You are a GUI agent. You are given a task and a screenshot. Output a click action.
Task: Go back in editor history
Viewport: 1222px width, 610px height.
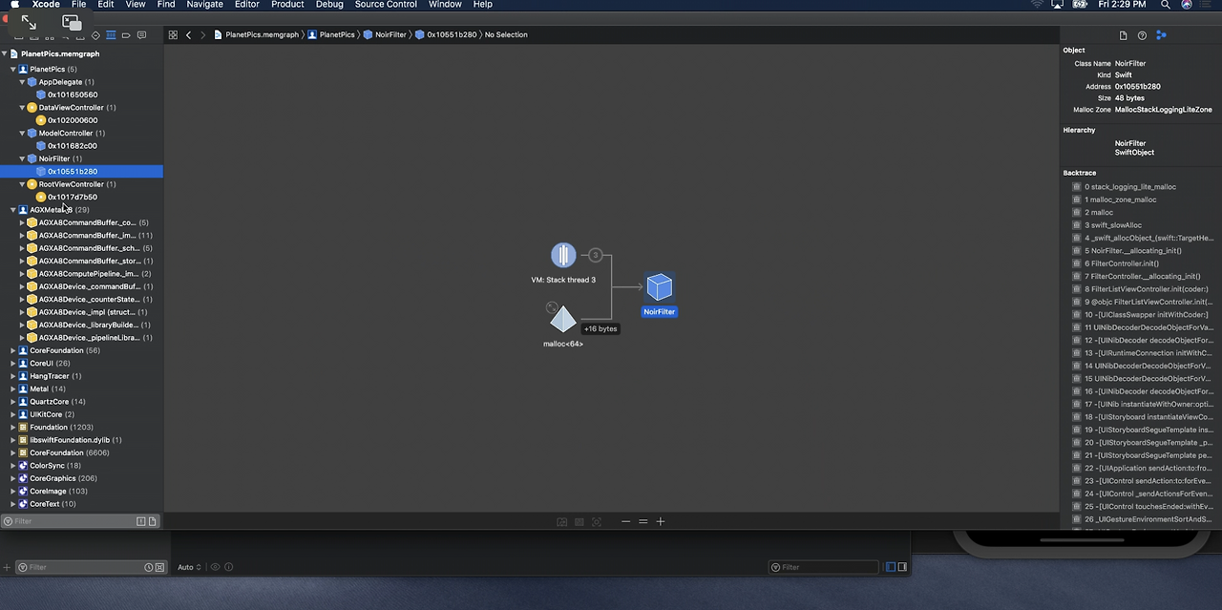(188, 35)
